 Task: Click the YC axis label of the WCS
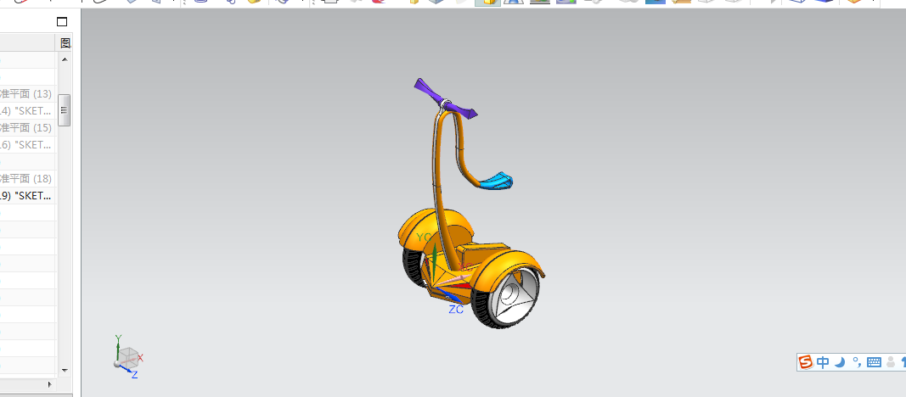424,238
